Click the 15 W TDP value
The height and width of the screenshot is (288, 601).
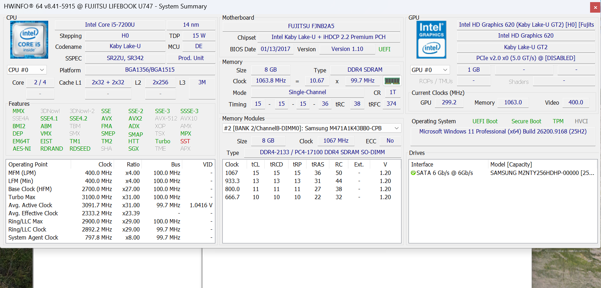pyautogui.click(x=199, y=35)
